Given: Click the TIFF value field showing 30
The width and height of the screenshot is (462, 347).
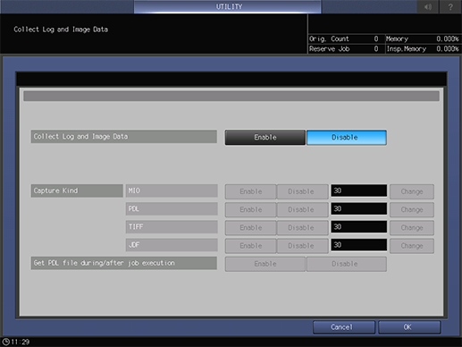Looking at the screenshot, I should click(359, 227).
